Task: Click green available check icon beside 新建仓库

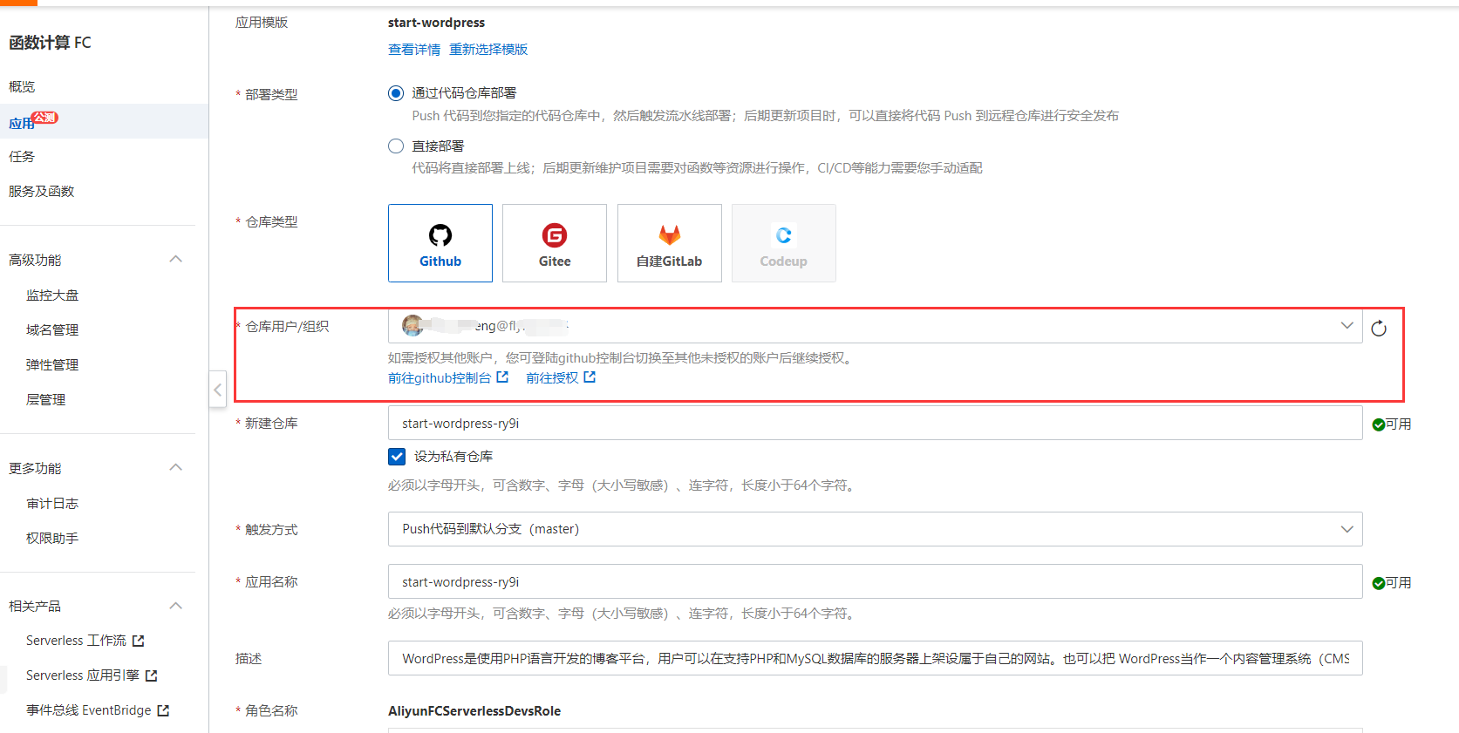Action: point(1379,424)
